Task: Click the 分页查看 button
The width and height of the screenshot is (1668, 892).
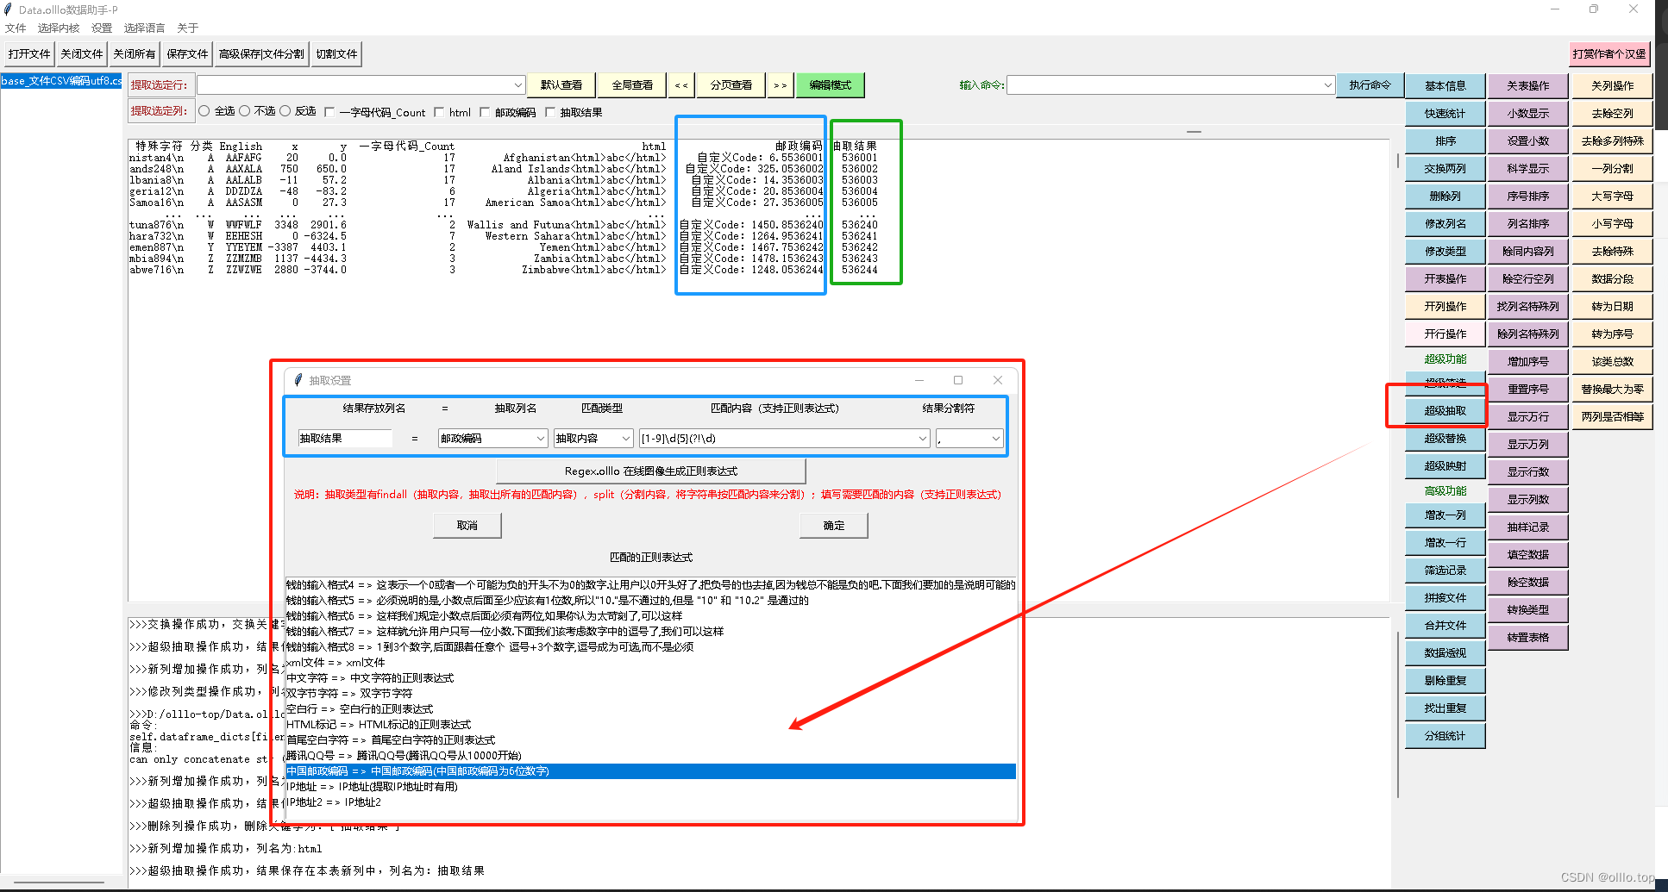Action: point(731,85)
